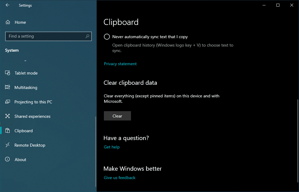Viewport: 299px width, 192px height.
Task: Select Never automatically sync text that I copy
Action: [107, 36]
